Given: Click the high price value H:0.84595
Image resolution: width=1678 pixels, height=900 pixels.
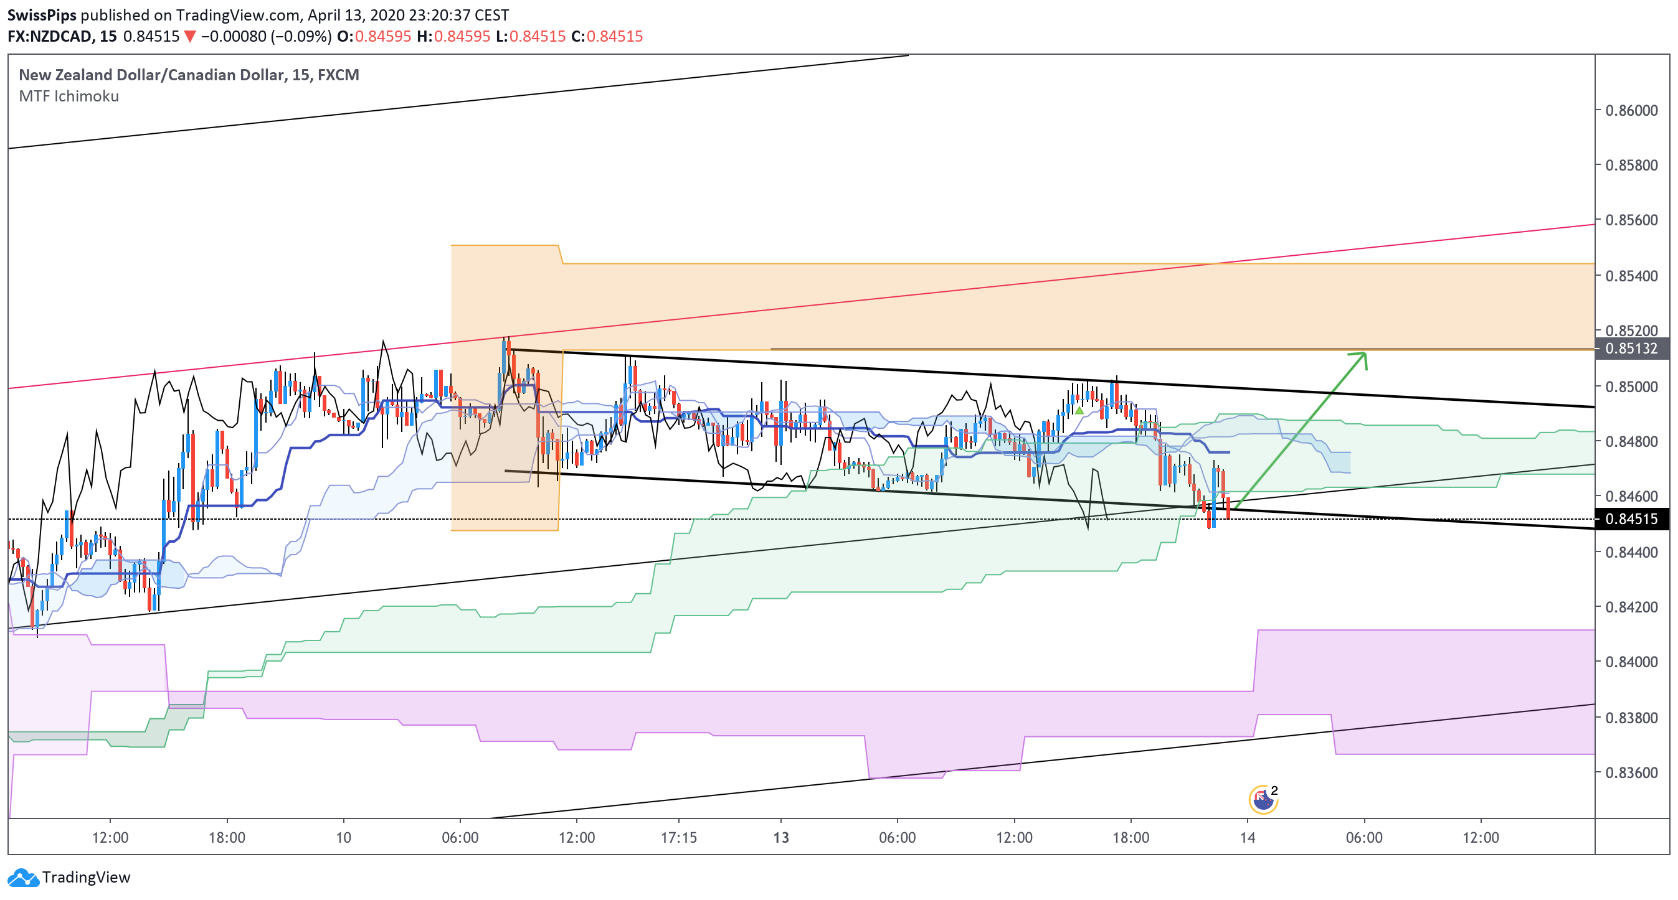Looking at the screenshot, I should pos(453,37).
